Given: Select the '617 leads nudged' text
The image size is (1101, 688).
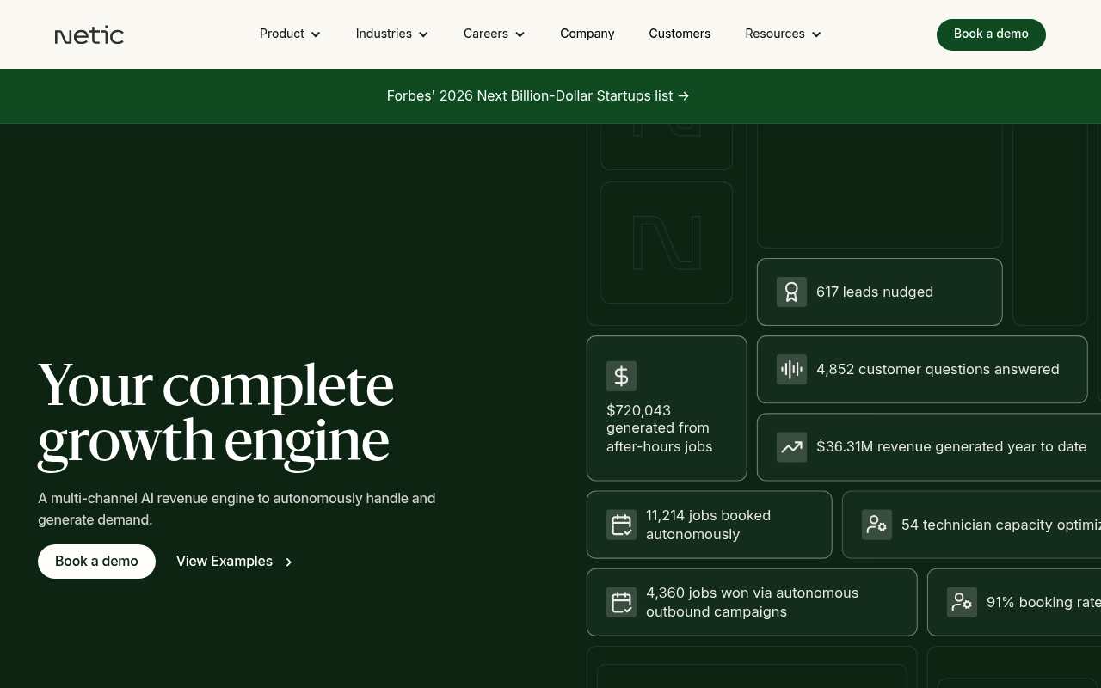Looking at the screenshot, I should (x=875, y=292).
